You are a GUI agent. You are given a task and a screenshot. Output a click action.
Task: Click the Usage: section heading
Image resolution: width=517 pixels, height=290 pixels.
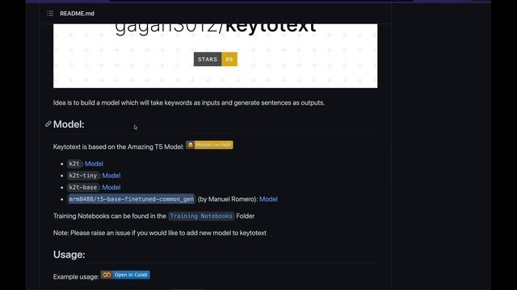coord(69,255)
